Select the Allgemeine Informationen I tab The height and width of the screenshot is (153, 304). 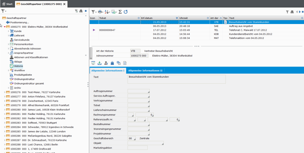108,70
